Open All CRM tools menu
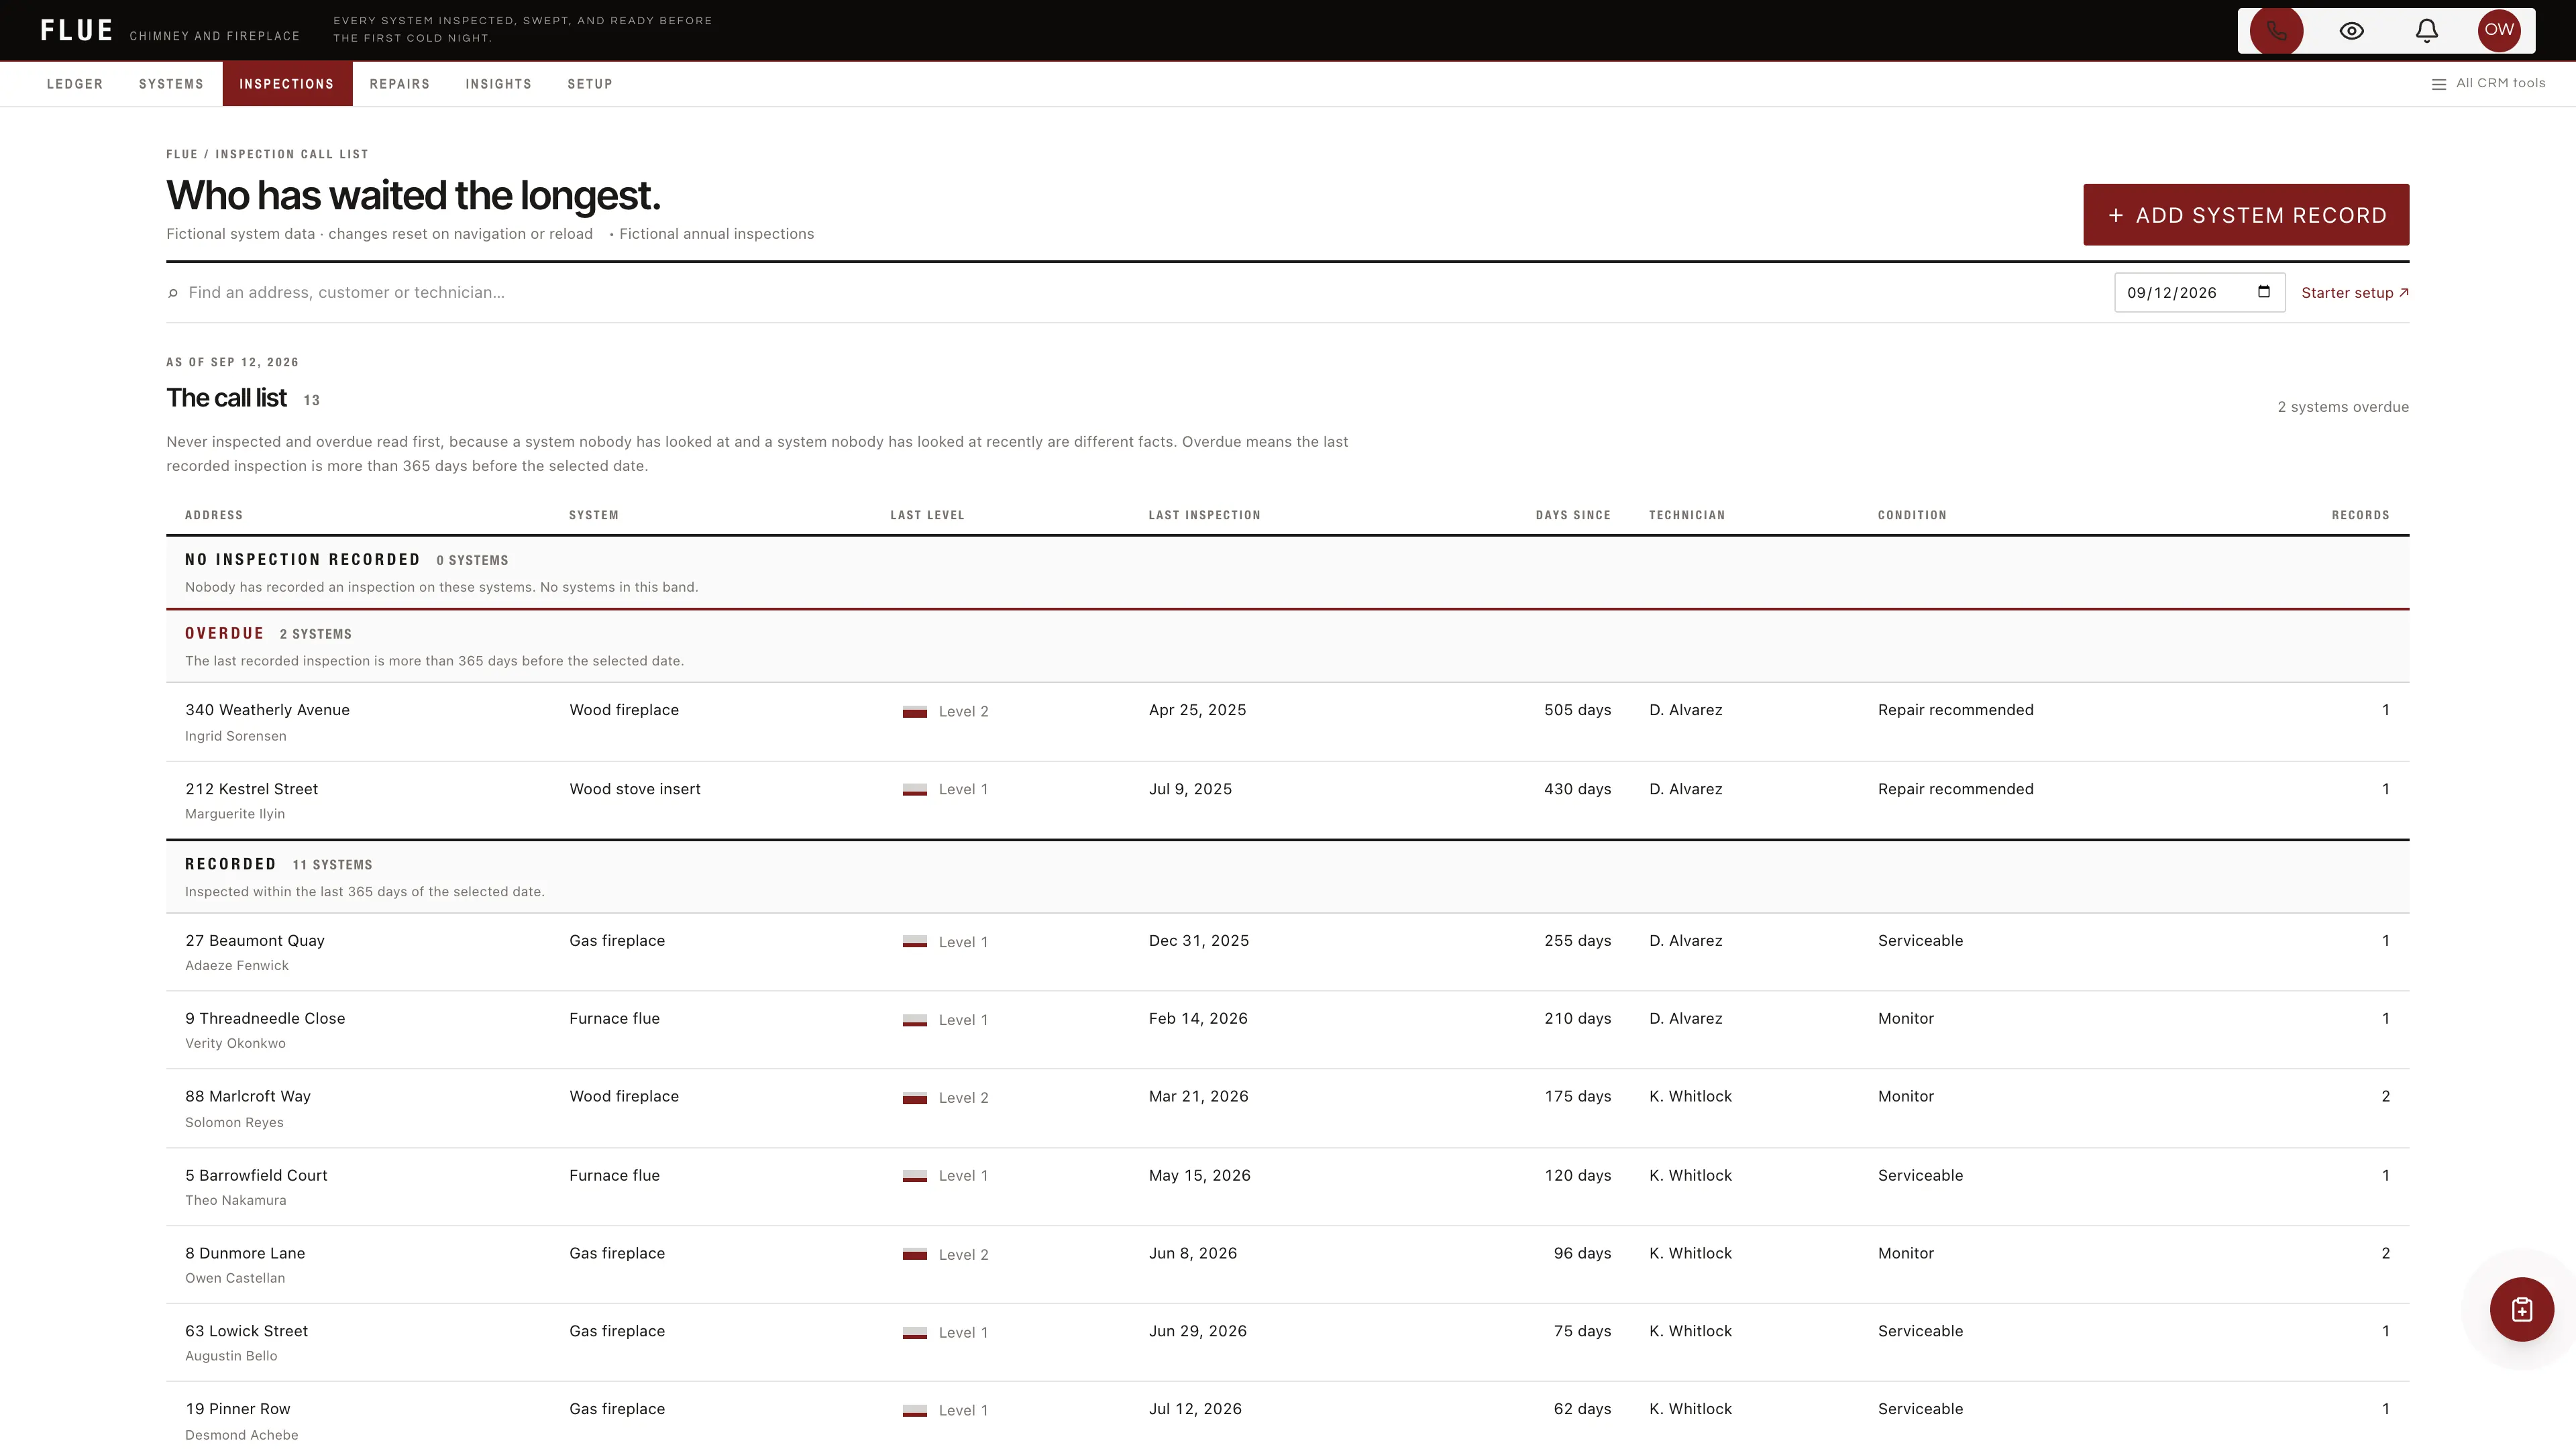 point(2489,83)
